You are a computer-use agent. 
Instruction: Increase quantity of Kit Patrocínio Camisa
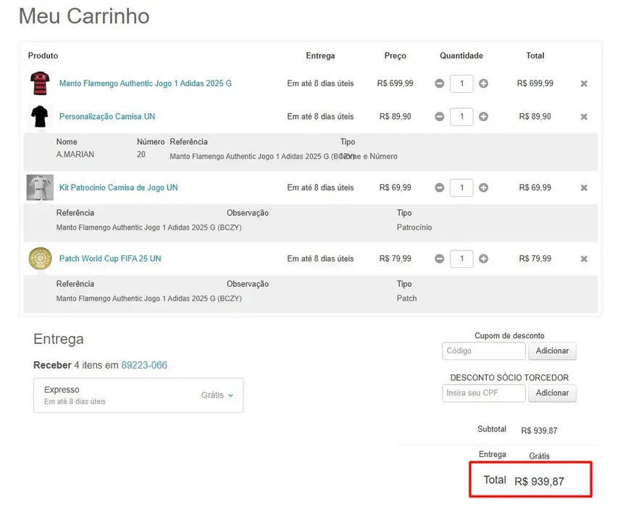coord(483,188)
